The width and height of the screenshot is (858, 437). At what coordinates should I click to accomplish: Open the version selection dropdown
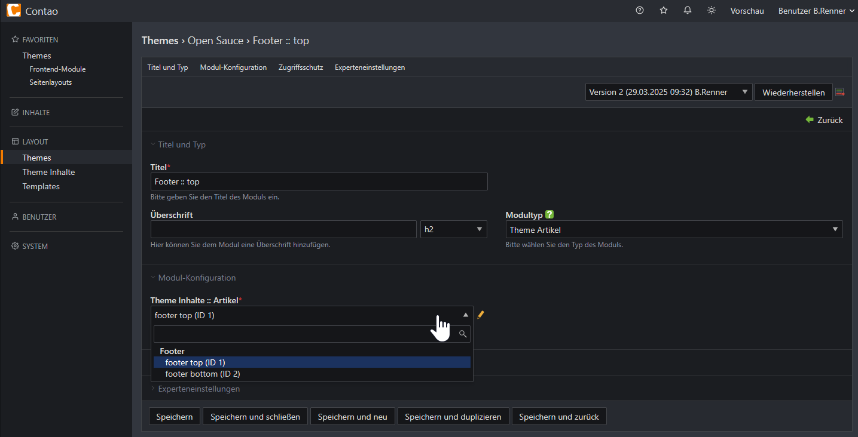pyautogui.click(x=668, y=92)
